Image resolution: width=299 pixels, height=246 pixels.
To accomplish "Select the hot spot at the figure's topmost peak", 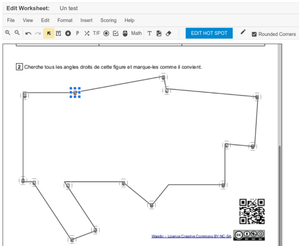I will (x=163, y=77).
